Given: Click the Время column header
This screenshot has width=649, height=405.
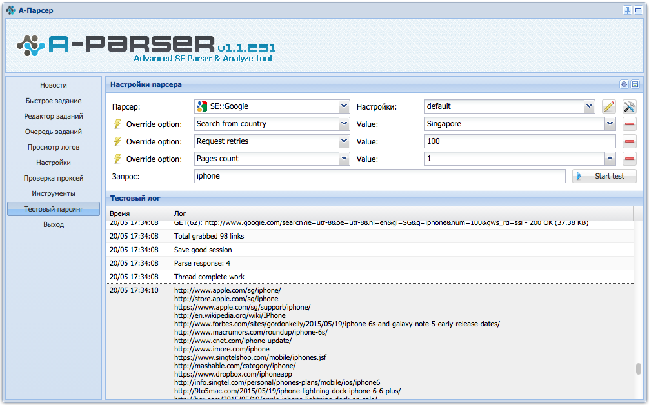Looking at the screenshot, I should (138, 213).
